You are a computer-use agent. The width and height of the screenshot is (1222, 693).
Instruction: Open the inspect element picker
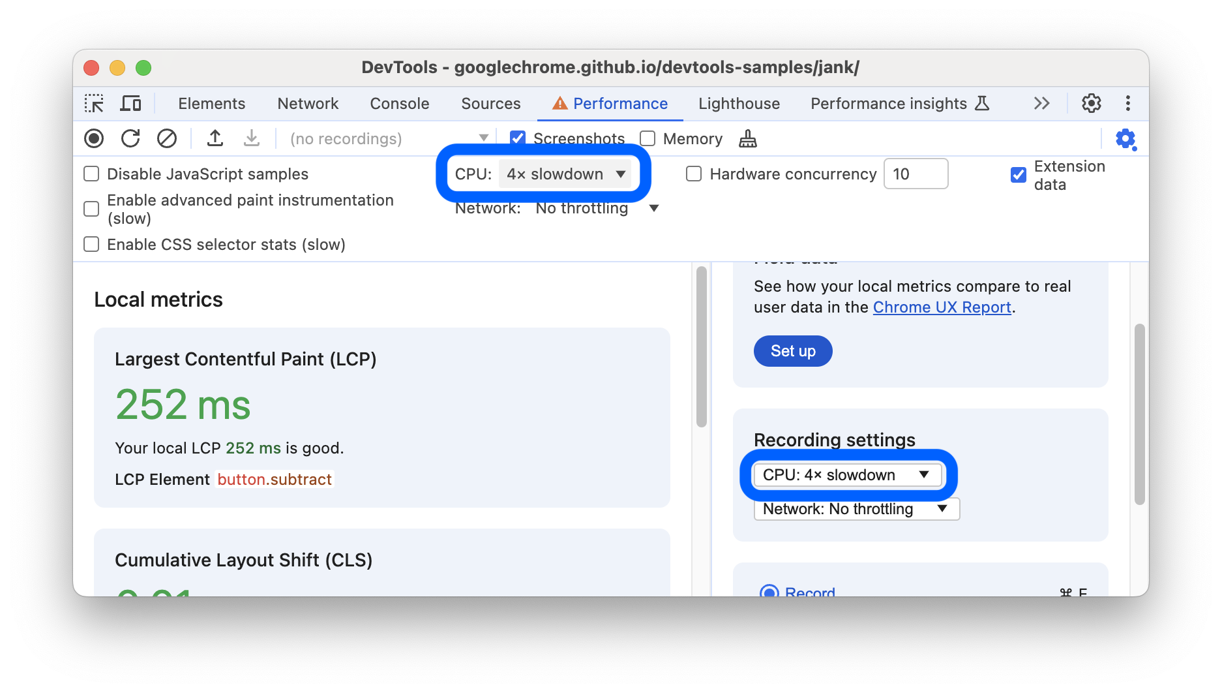pyautogui.click(x=94, y=103)
